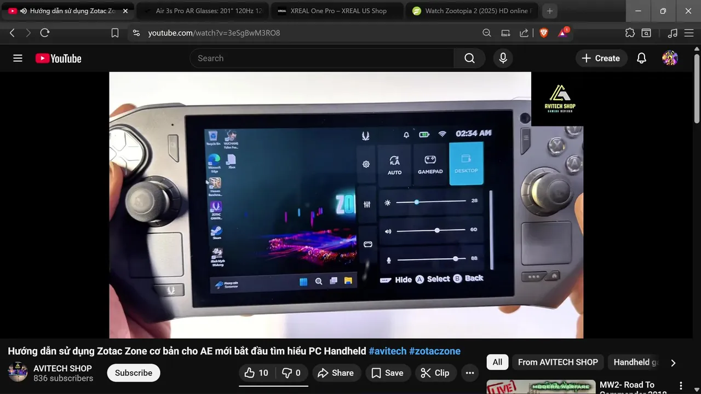This screenshot has width=701, height=394.
Task: Save video to playlist
Action: click(387, 373)
